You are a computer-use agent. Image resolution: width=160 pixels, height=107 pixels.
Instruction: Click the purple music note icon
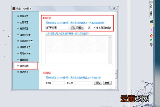click(x=151, y=30)
